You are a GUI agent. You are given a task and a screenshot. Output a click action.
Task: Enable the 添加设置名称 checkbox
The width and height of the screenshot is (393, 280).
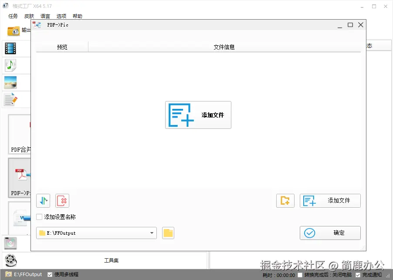[39, 216]
